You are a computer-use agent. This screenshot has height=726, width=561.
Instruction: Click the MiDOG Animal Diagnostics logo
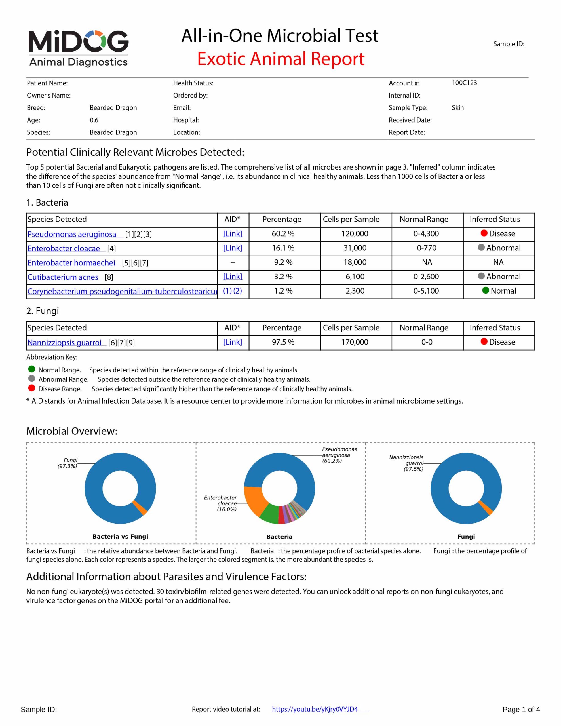click(x=79, y=48)
